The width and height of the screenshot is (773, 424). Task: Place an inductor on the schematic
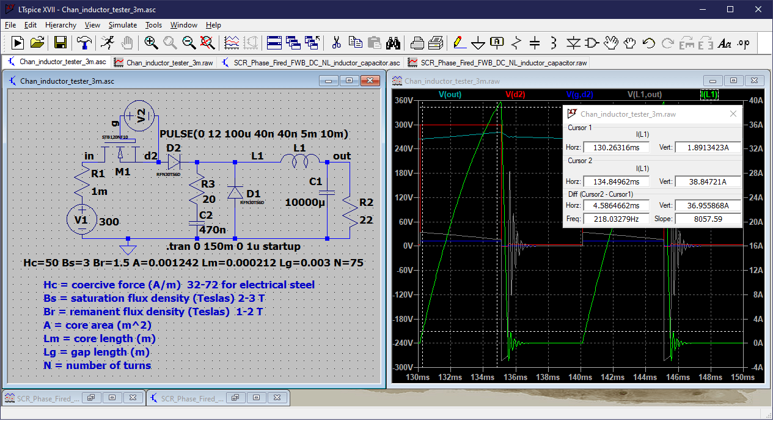click(554, 43)
